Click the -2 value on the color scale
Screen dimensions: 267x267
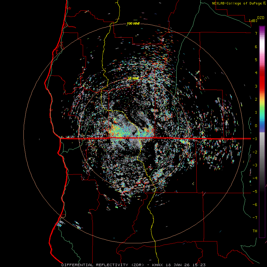tap(255, 152)
